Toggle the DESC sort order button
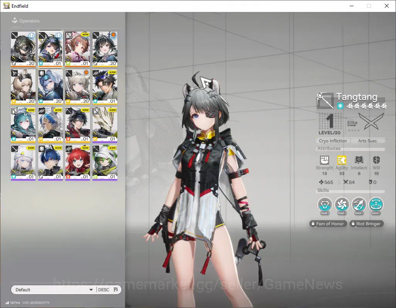Viewport: 396px width, 308px height. click(x=103, y=290)
